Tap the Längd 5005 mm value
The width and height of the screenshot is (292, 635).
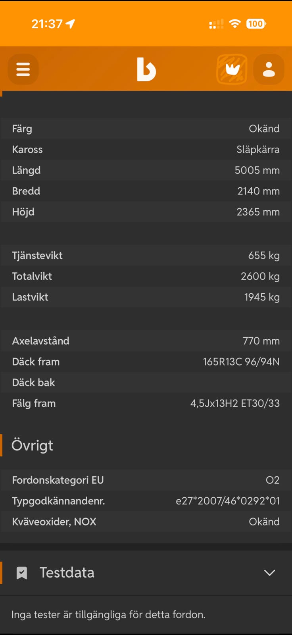tap(257, 170)
